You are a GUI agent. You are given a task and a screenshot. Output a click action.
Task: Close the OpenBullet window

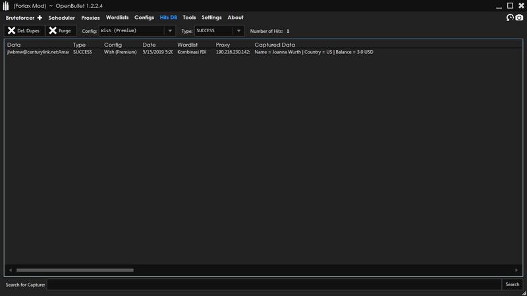(521, 6)
